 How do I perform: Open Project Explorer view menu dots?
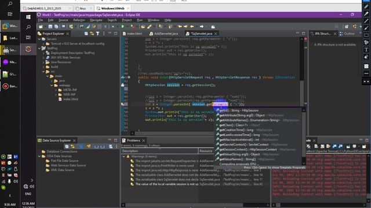coord(104,34)
